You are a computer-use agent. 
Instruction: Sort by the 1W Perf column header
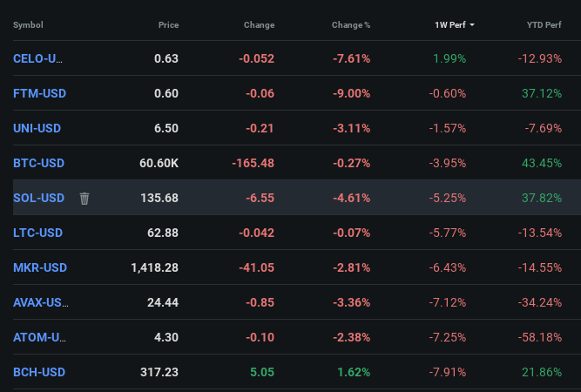click(450, 24)
